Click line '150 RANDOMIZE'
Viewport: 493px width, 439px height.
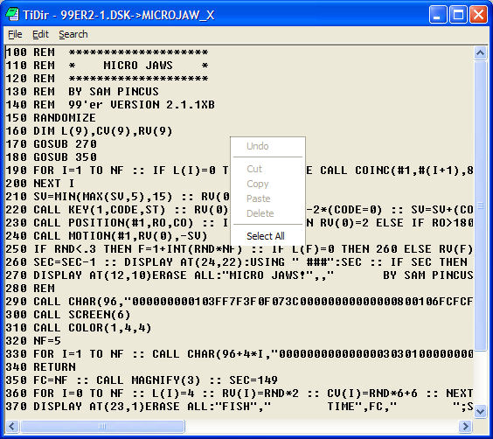tap(51, 118)
